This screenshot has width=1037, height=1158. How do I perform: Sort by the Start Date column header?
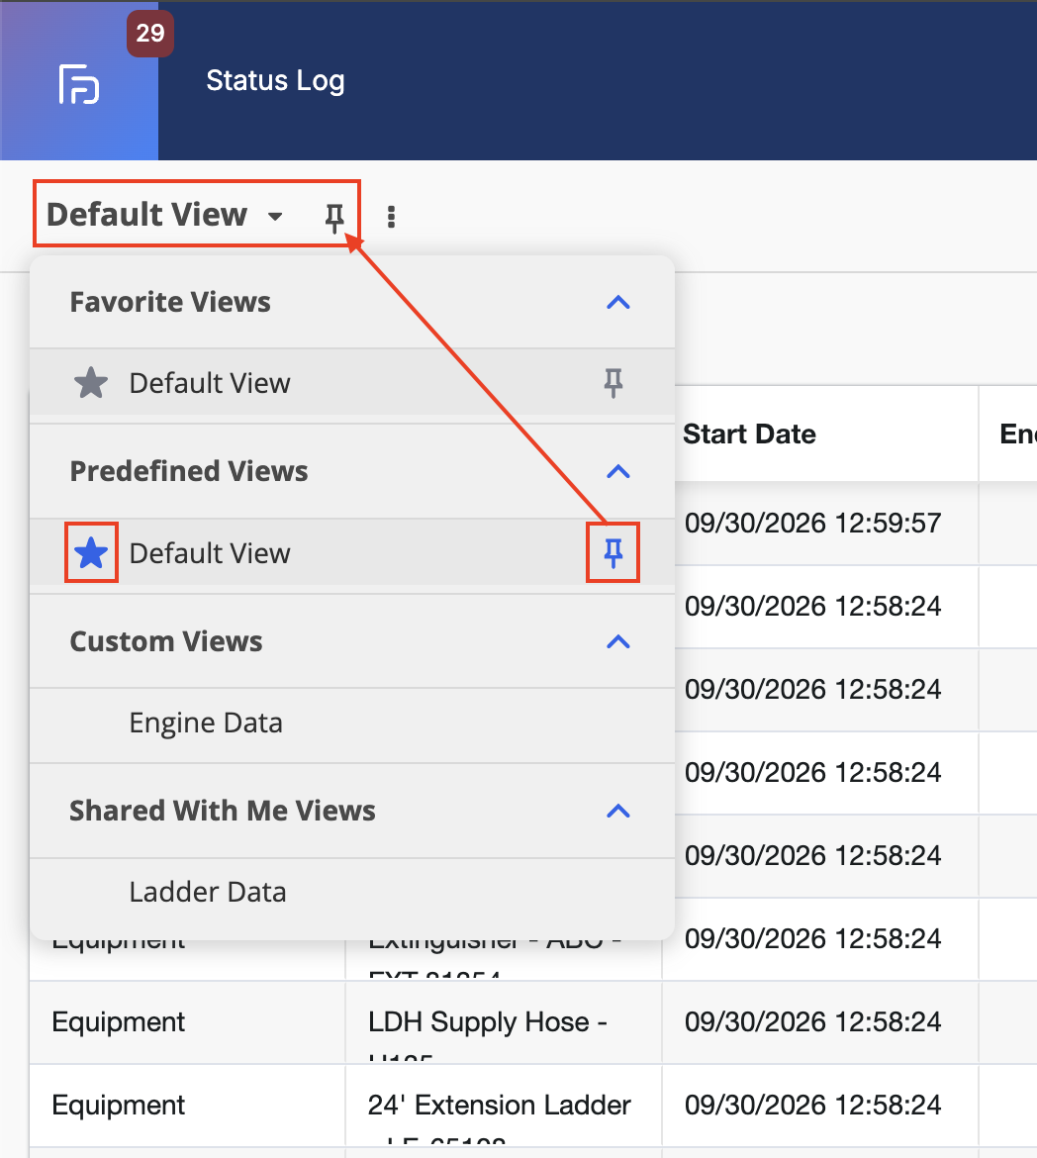pyautogui.click(x=750, y=434)
